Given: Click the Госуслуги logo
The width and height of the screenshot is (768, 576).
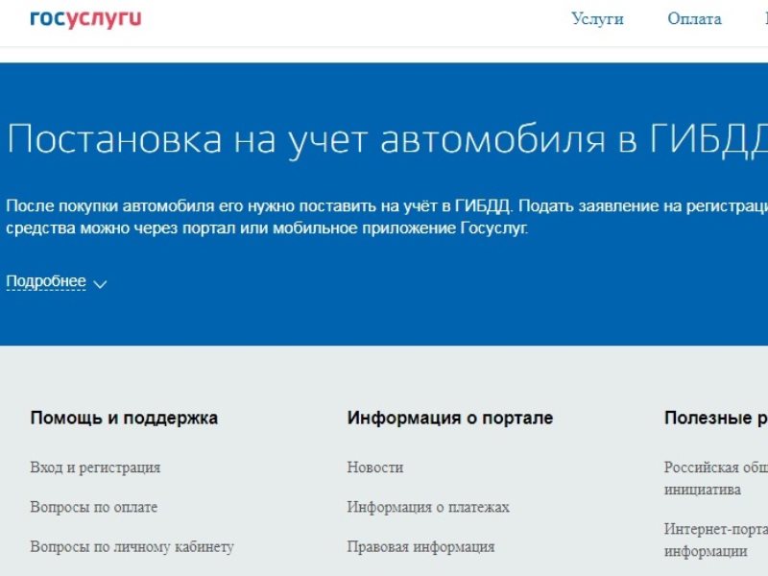Looking at the screenshot, I should (x=85, y=19).
